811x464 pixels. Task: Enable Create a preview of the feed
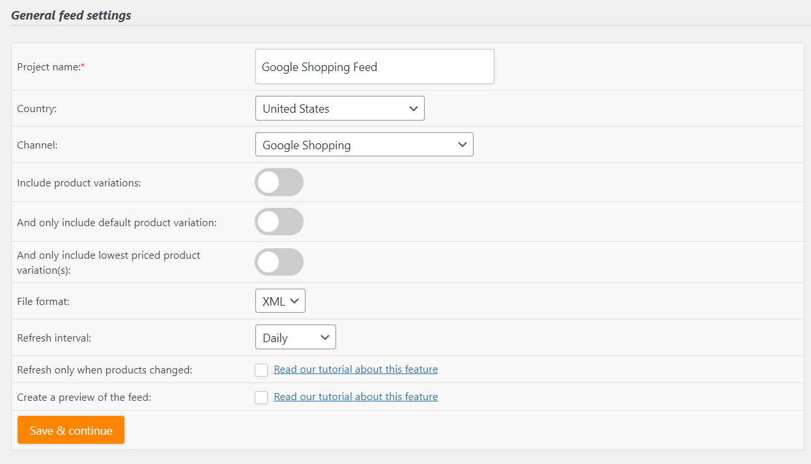[x=261, y=397]
